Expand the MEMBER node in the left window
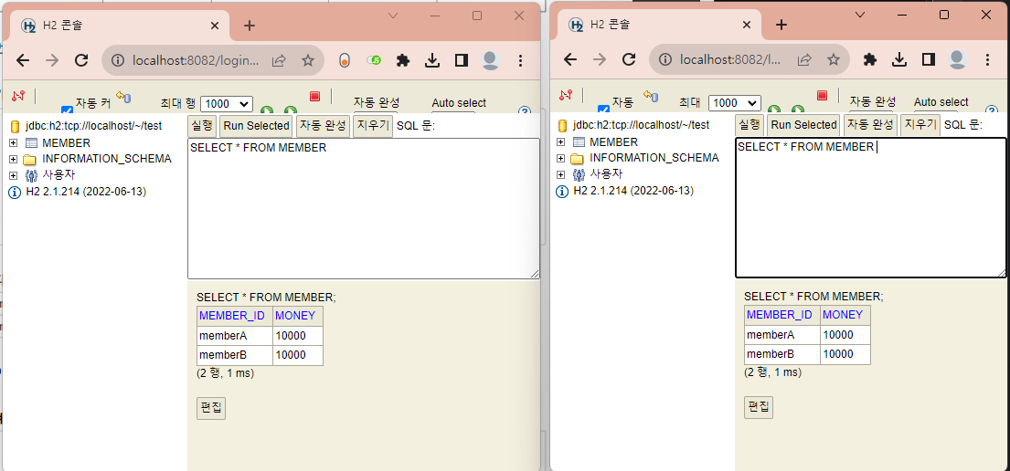 pos(14,142)
